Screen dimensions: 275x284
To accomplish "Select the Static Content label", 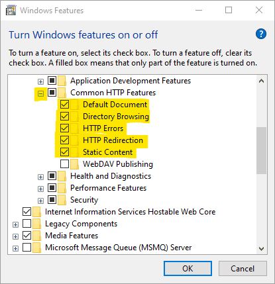I will (x=108, y=152).
